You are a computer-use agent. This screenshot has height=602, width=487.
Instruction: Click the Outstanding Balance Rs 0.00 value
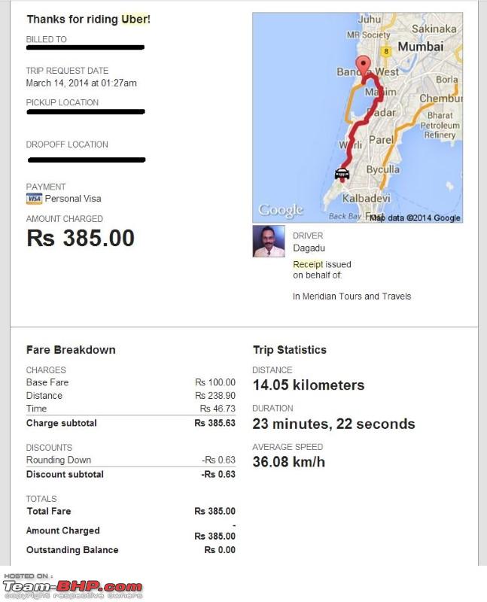(x=220, y=550)
